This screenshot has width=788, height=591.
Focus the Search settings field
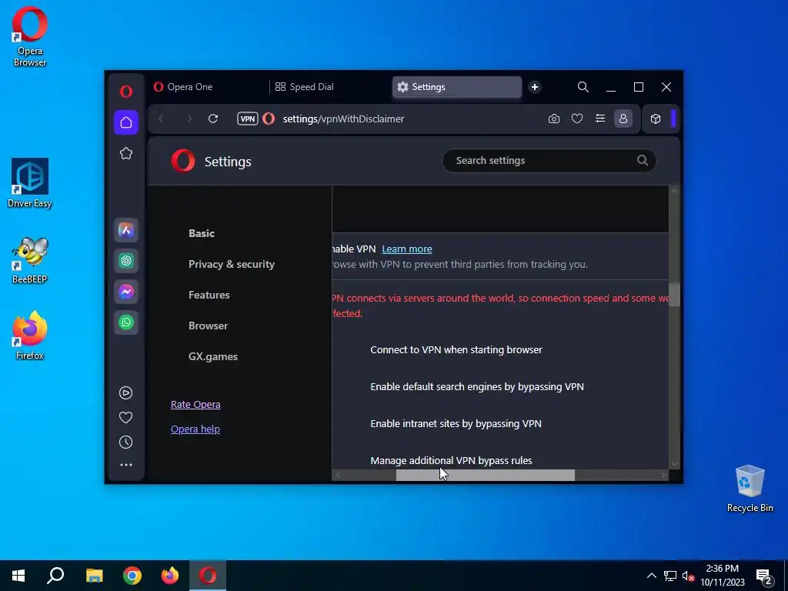pos(549,161)
